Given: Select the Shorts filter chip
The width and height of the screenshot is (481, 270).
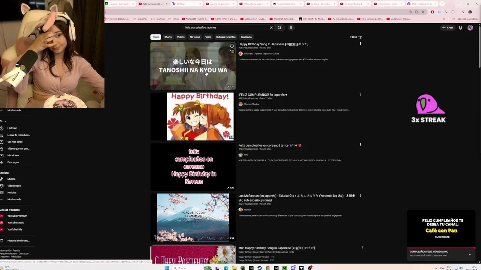Looking at the screenshot, I should point(168,37).
